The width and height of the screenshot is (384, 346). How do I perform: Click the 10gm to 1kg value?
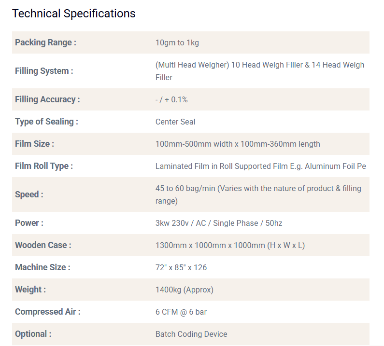pos(177,42)
